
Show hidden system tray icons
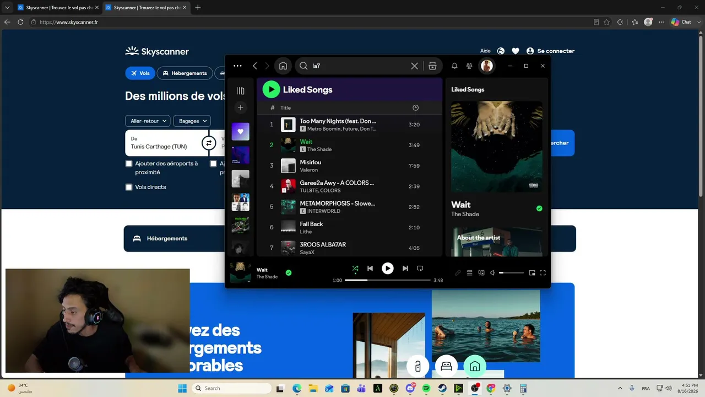click(x=620, y=388)
